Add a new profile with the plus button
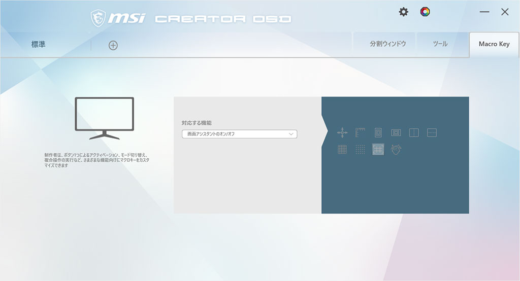Viewport: 520px width, 281px height. [x=113, y=45]
